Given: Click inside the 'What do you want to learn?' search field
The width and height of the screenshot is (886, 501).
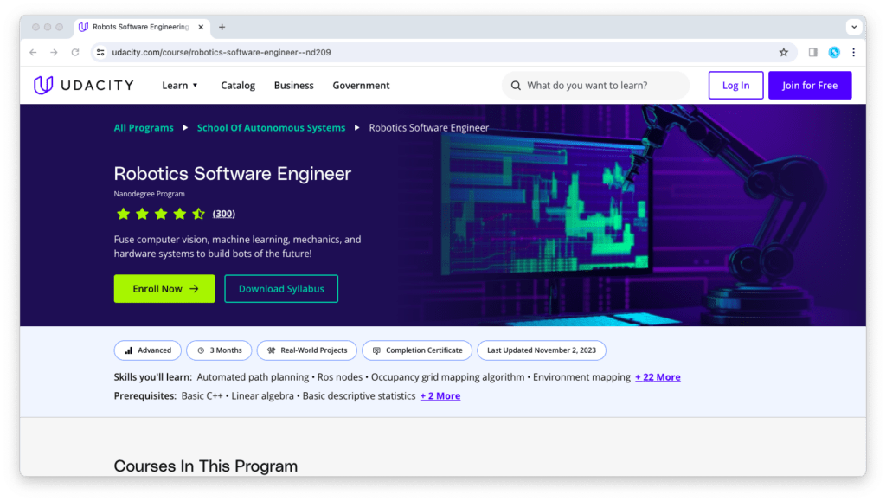Looking at the screenshot, I should 597,85.
